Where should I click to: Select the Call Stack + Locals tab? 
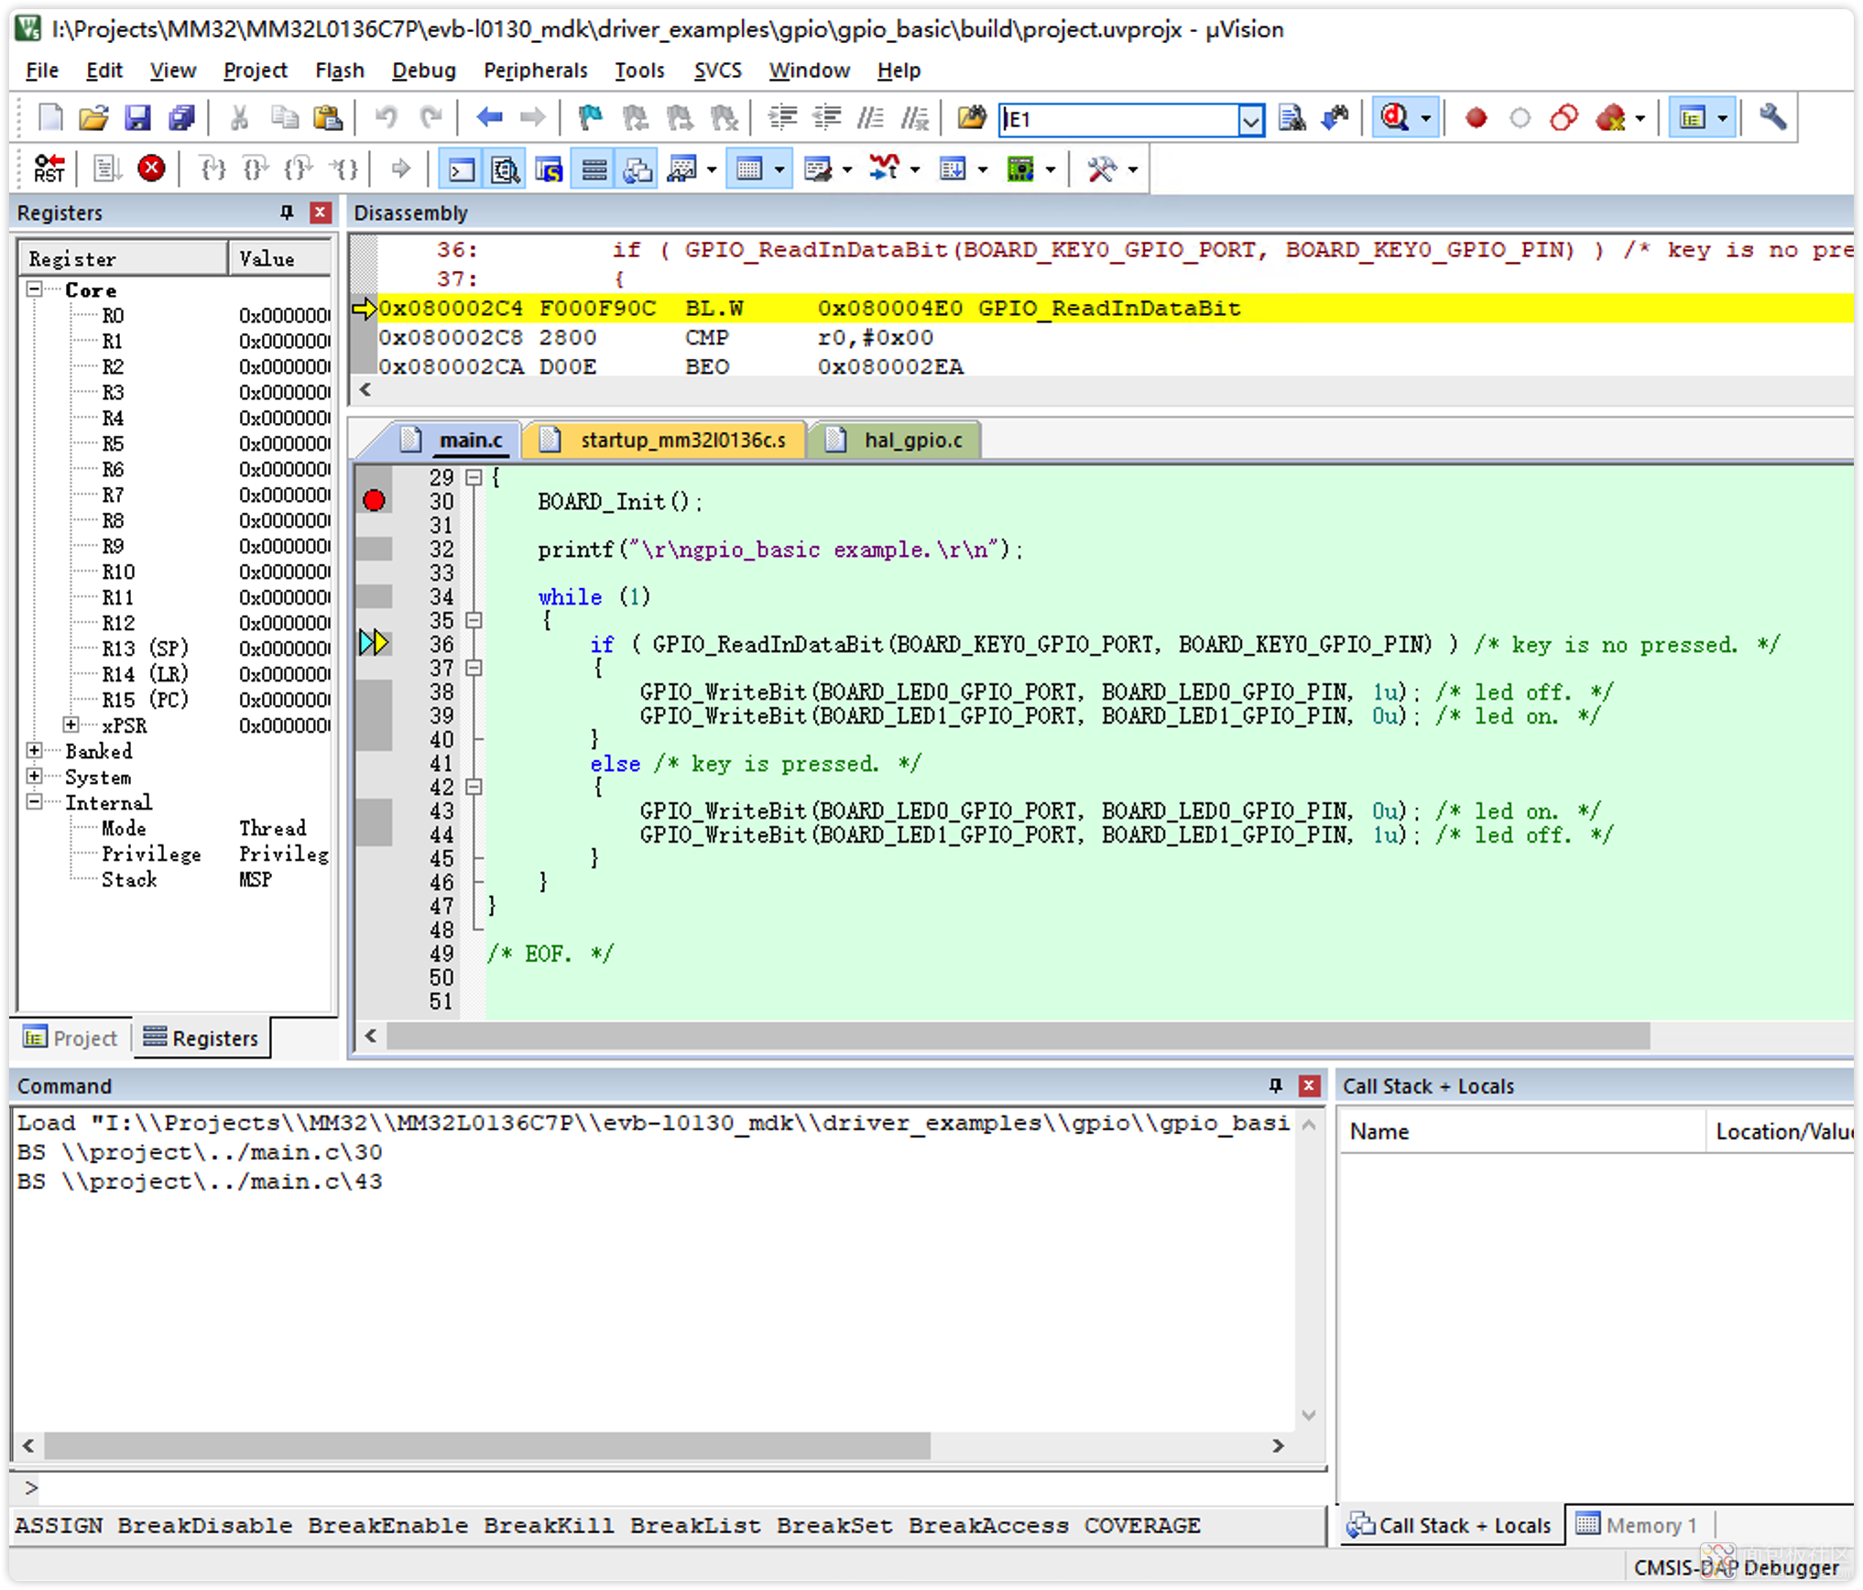(x=1450, y=1525)
